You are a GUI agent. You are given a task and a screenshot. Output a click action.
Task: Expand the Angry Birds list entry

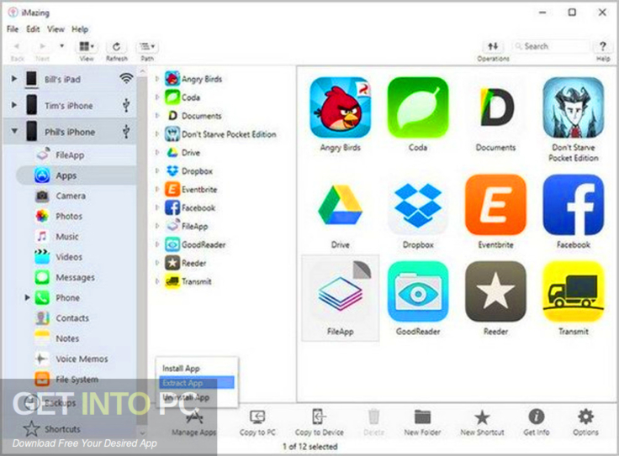(157, 79)
